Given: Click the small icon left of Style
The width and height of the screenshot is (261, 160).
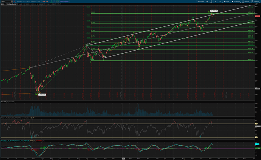Looking at the screenshot, I should tap(220, 2).
